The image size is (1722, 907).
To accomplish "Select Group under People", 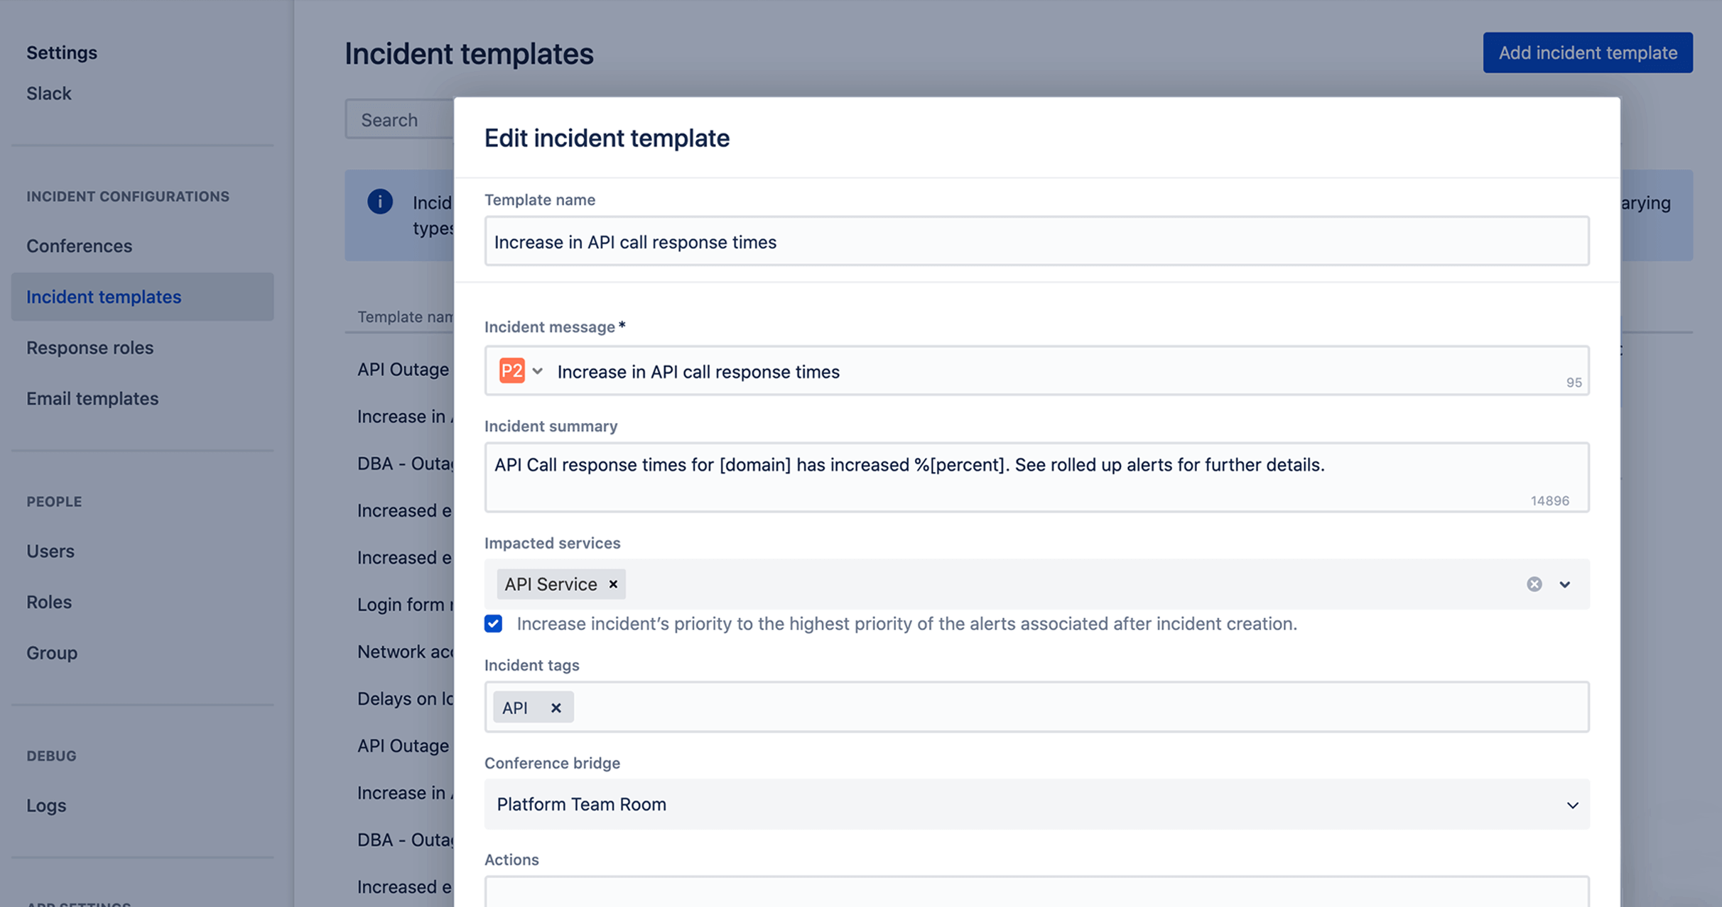I will tap(51, 652).
